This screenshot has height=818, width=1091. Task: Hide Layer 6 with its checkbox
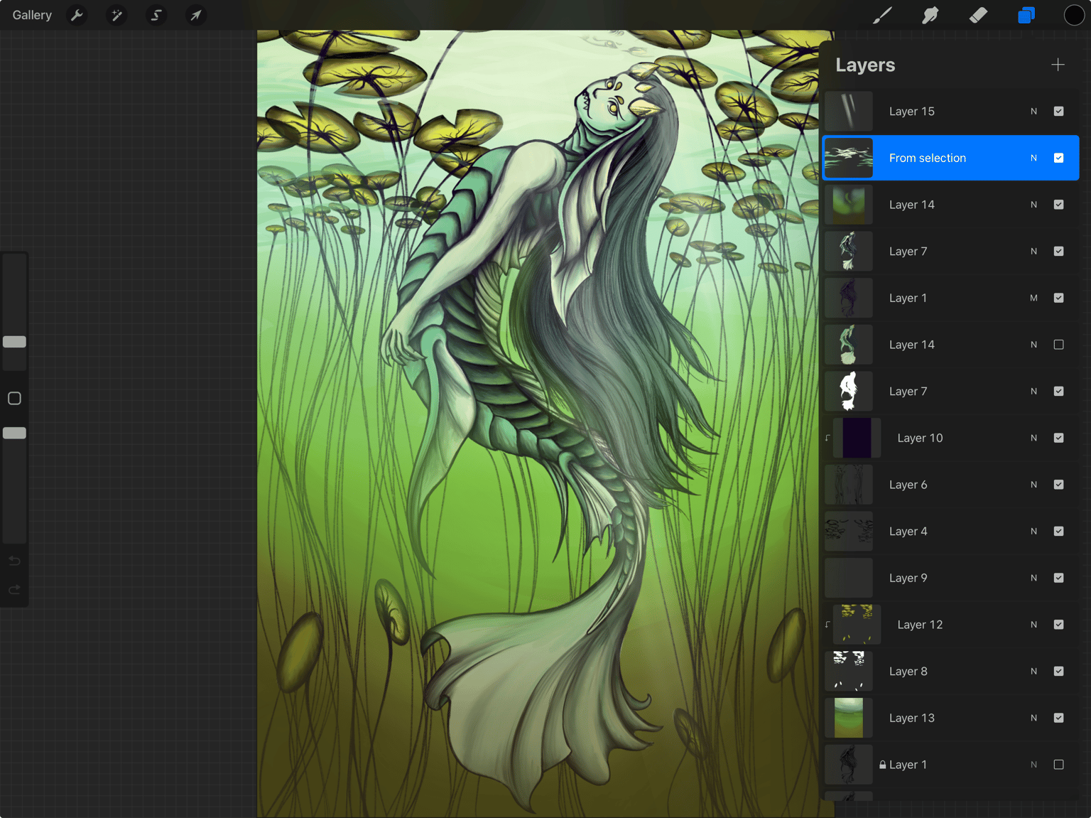click(x=1058, y=485)
